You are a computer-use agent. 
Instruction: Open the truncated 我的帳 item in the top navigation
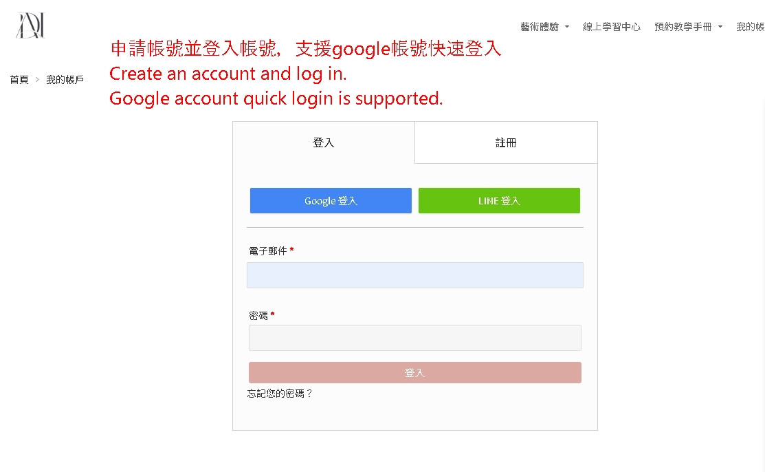(750, 27)
